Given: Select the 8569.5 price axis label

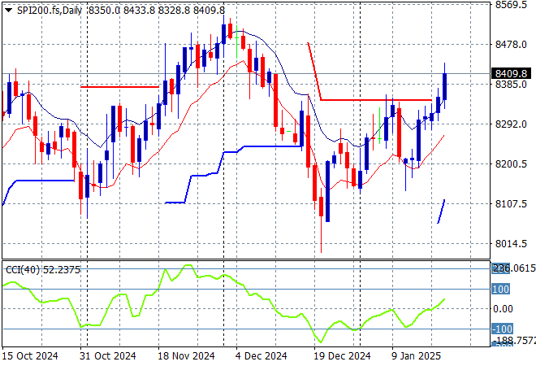Looking at the screenshot, I should 511,5.
